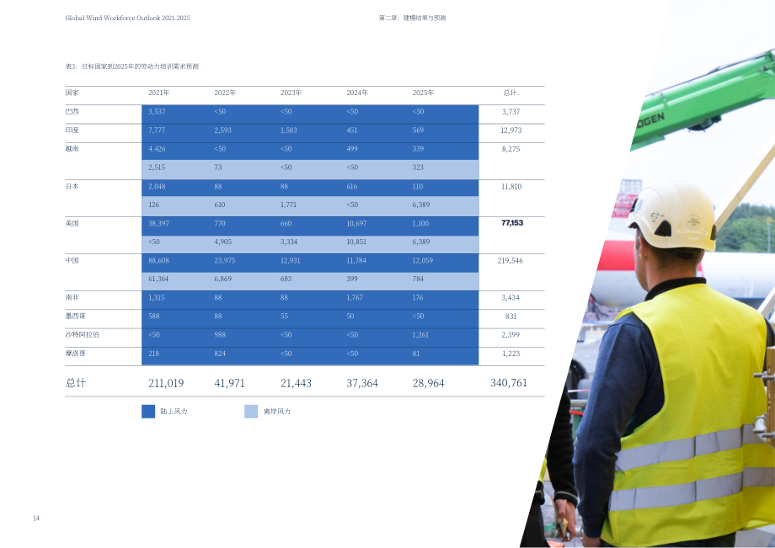Click the table caption 表3 title text
Viewport: 775px width, 548px height.
(x=132, y=67)
